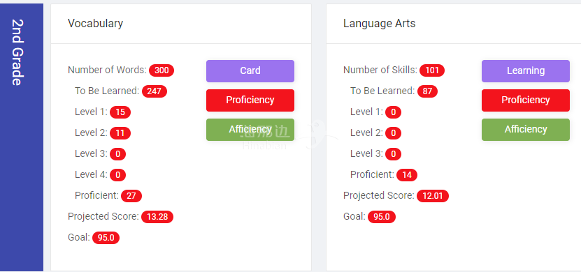Click the Language Arts card header title
Viewport: 581px width, 272px height.
[x=379, y=23]
